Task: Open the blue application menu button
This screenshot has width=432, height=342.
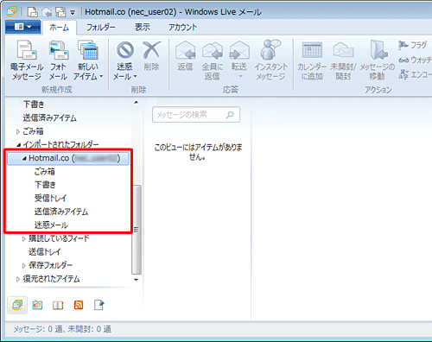Action: [23, 27]
